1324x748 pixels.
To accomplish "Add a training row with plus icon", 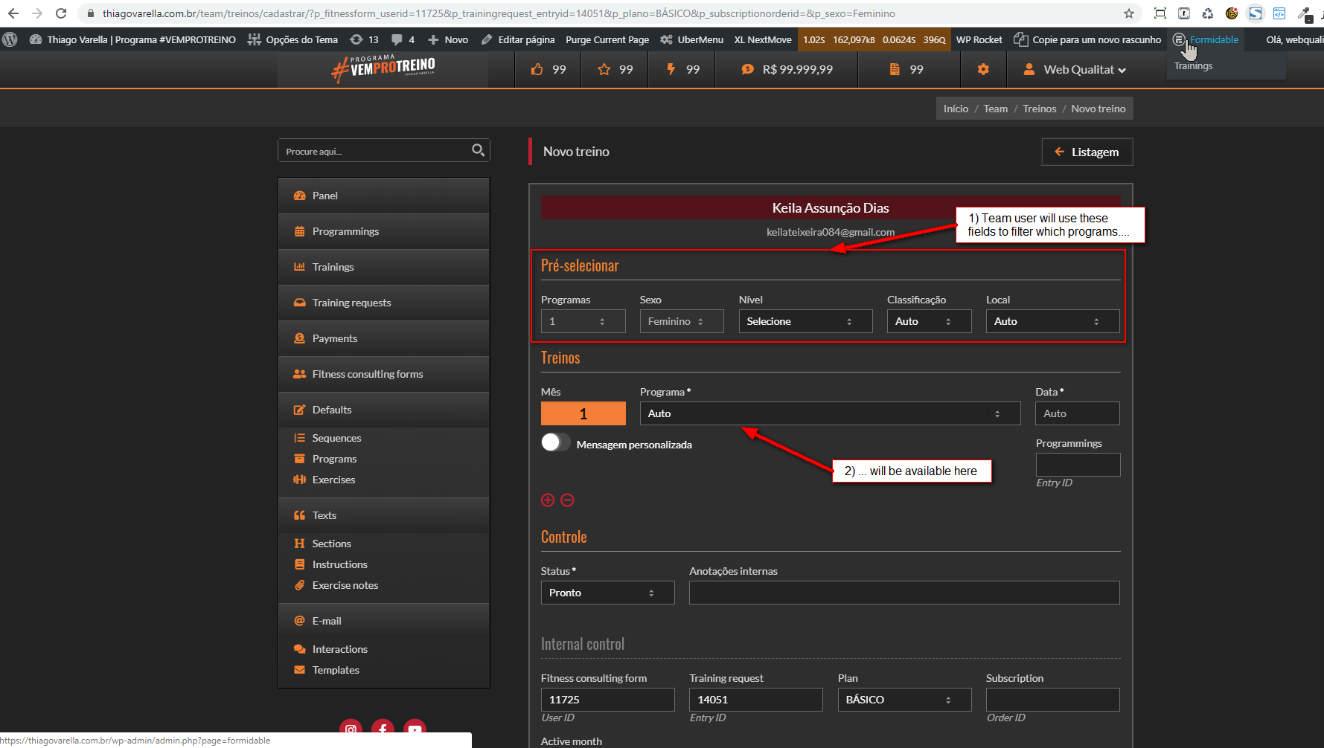I will click(x=548, y=500).
